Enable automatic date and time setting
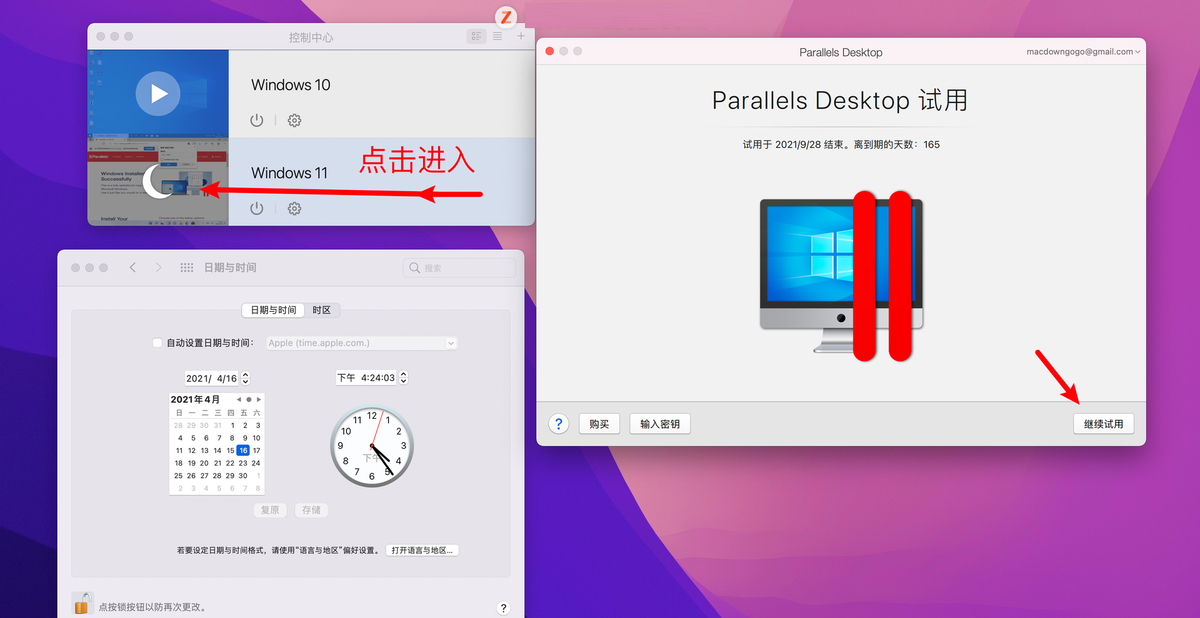This screenshot has height=618, width=1200. tap(157, 342)
